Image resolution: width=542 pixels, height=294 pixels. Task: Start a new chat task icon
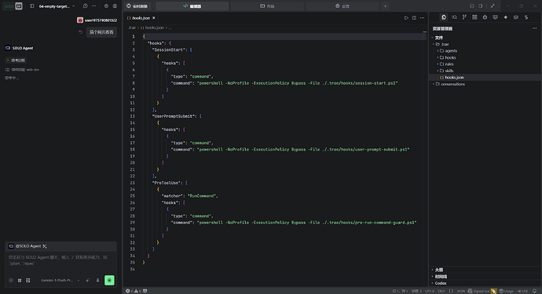click(x=86, y=5)
